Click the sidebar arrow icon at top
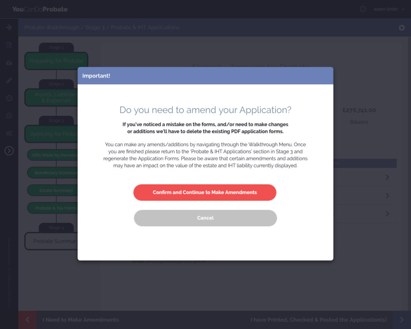This screenshot has width=411, height=329. coord(9,27)
